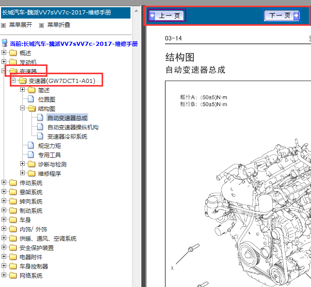This screenshot has height=287, width=311.
Task: Select the 安全保护装置 tree label
Action: pos(37,248)
